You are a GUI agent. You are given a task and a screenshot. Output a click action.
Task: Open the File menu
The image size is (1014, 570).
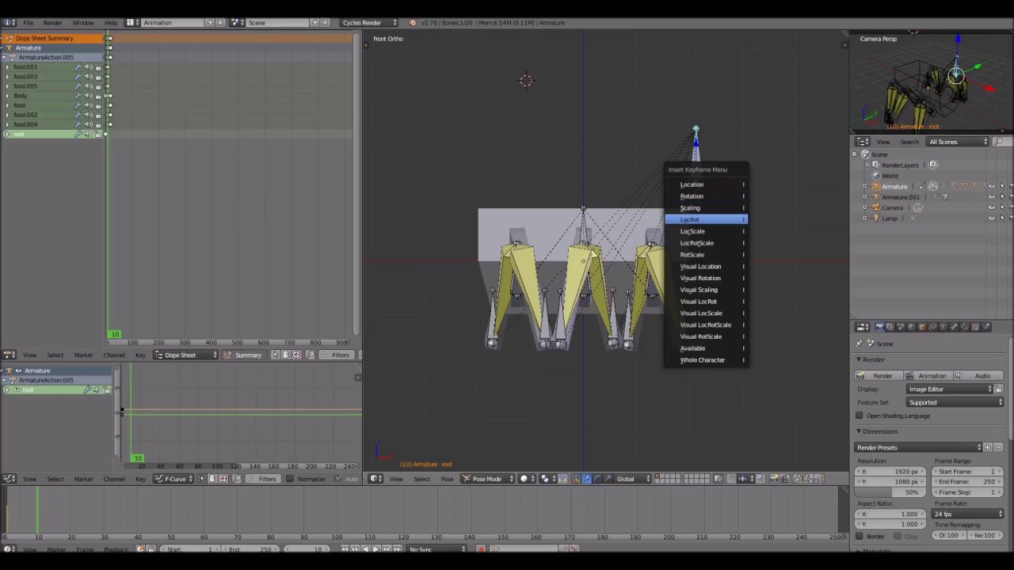28,23
